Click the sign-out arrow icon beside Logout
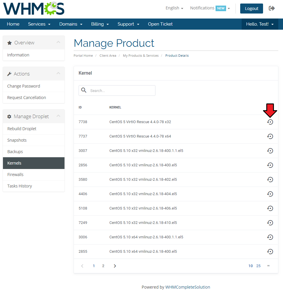The width and height of the screenshot is (283, 298). (x=272, y=8)
